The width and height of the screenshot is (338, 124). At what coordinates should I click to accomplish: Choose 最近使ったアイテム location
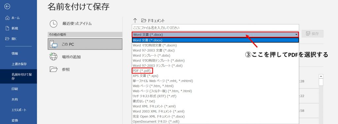click(x=85, y=24)
